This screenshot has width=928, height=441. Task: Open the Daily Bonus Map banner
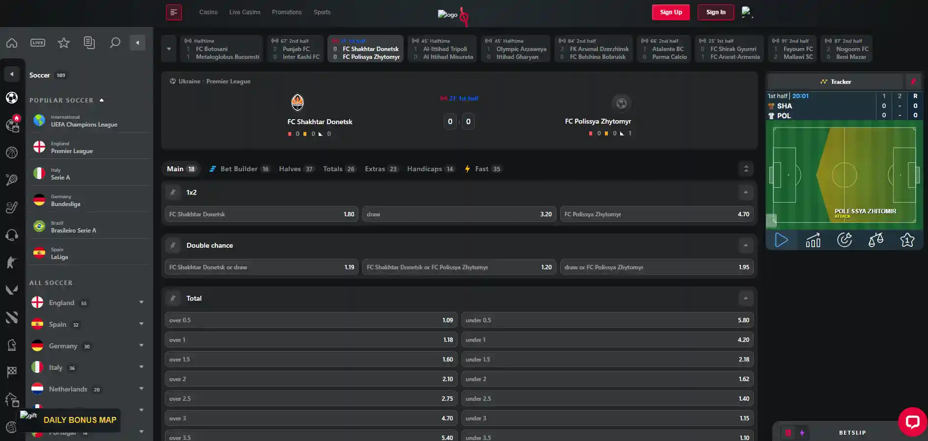(x=70, y=420)
